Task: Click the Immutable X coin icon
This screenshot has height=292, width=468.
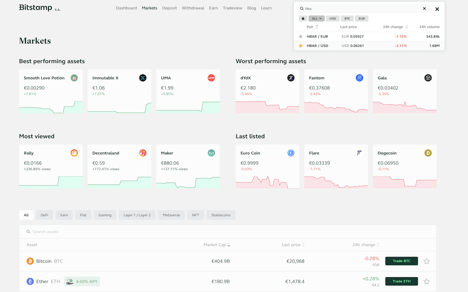Action: click(143, 78)
